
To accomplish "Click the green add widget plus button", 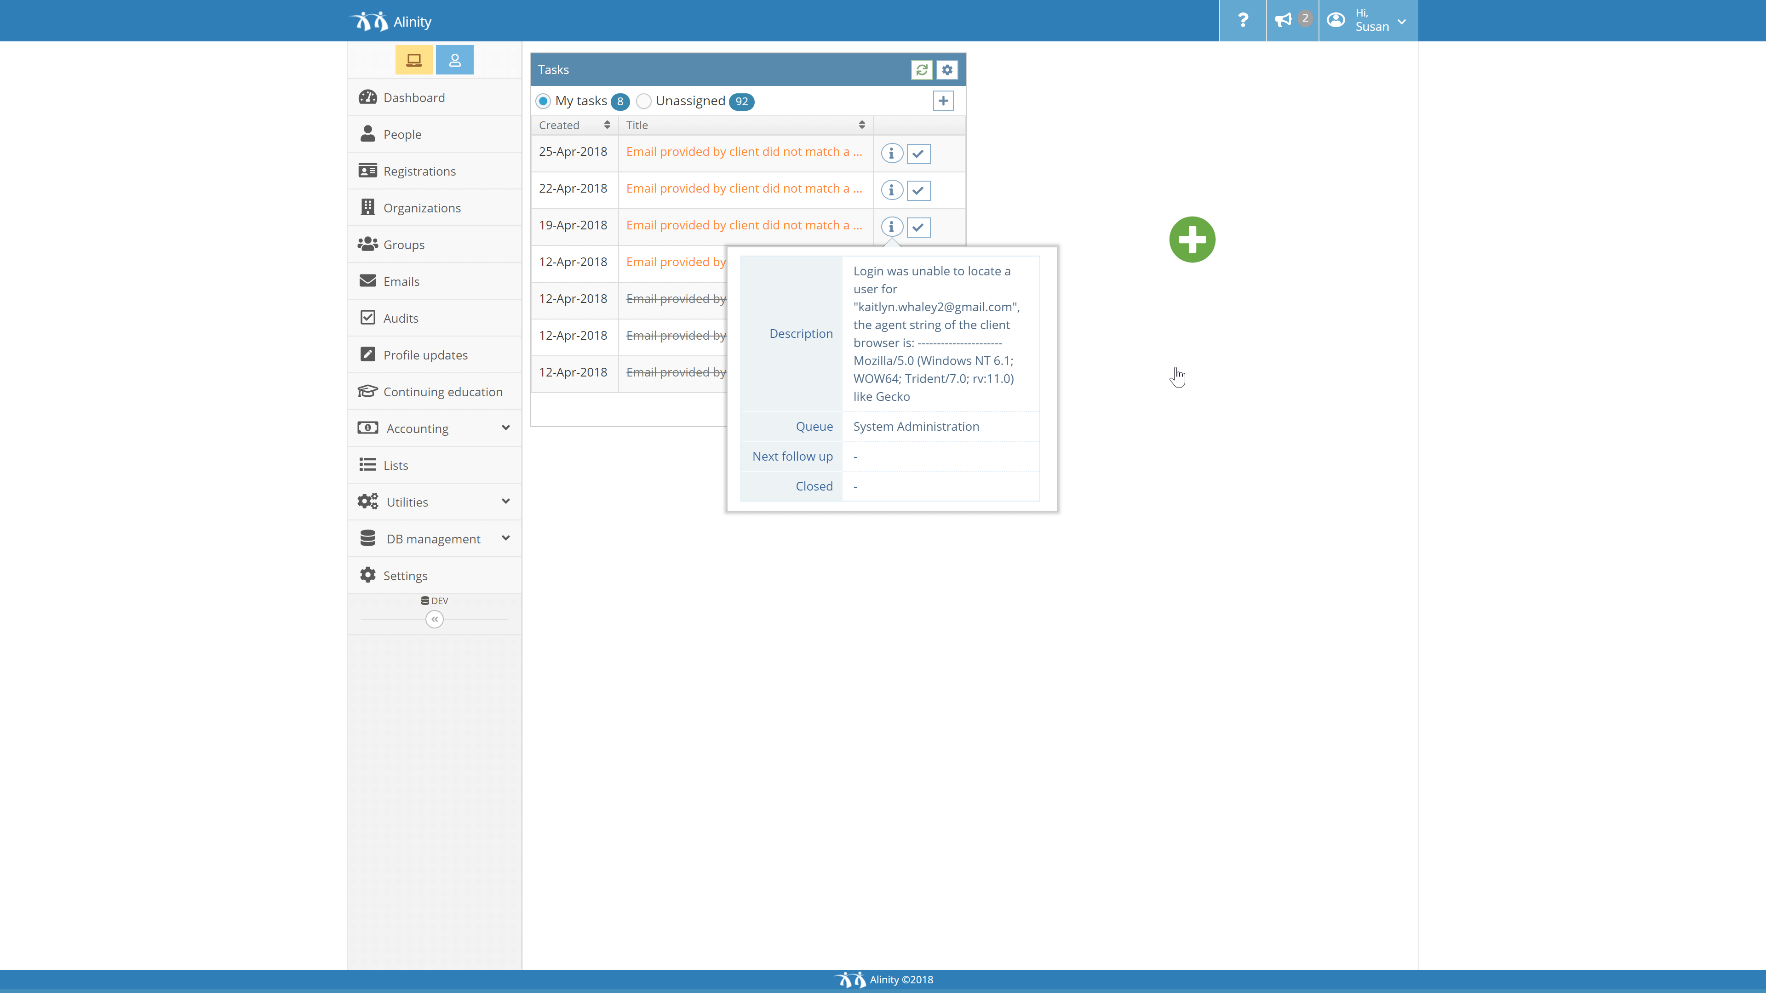I will [x=1192, y=240].
